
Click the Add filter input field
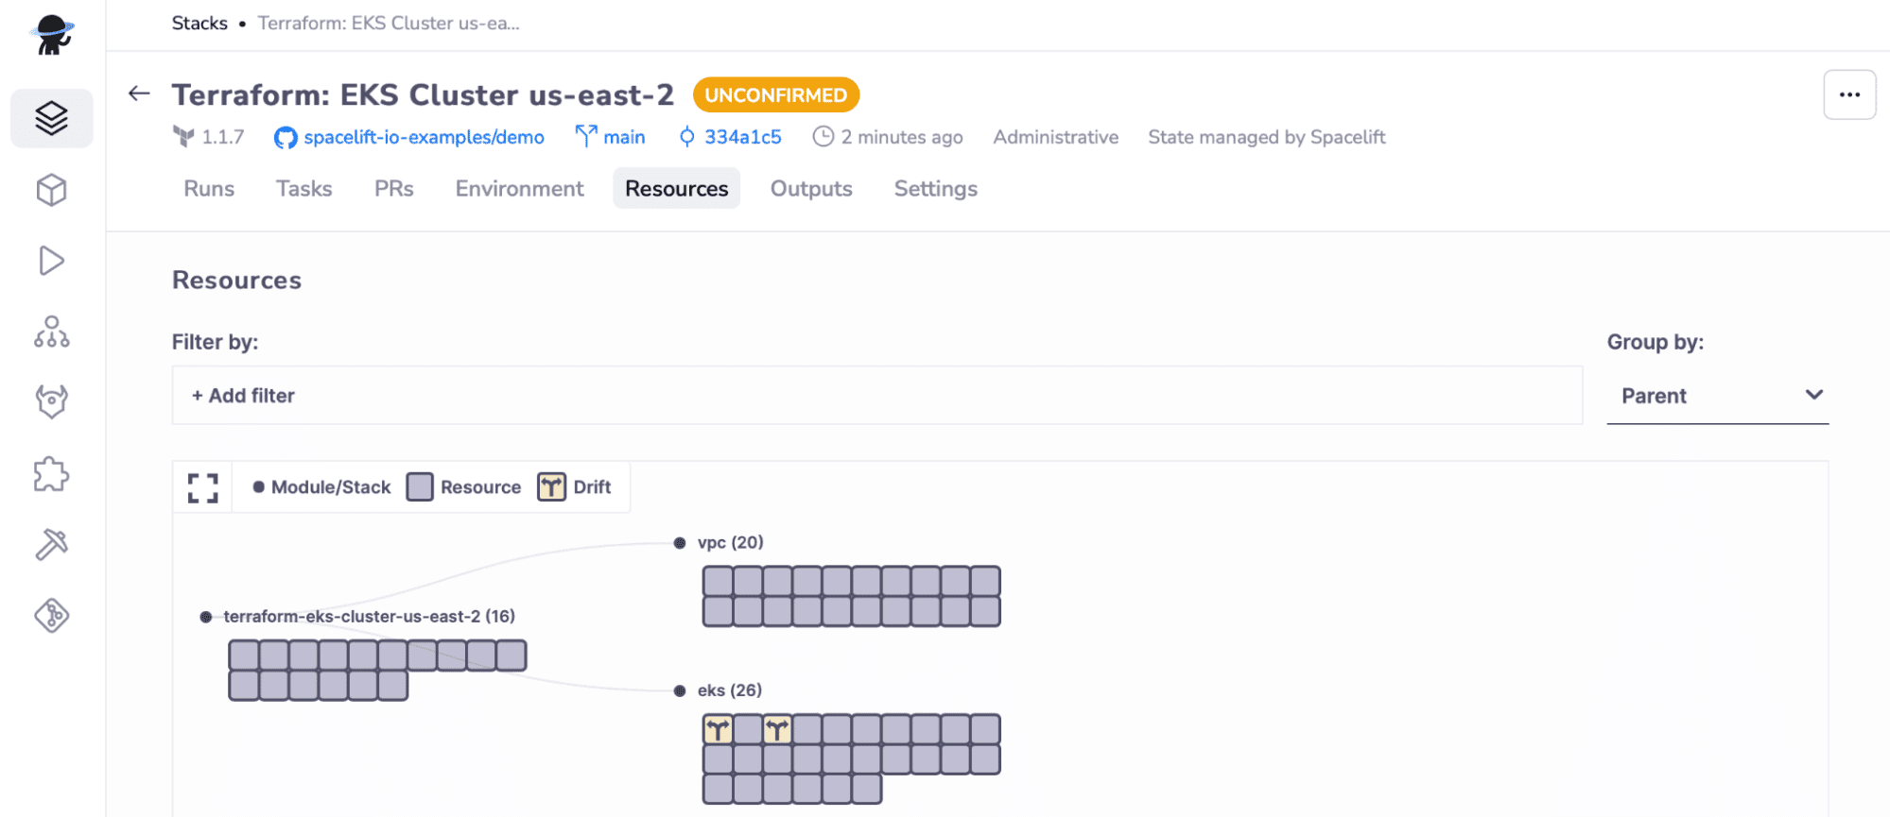[876, 396]
